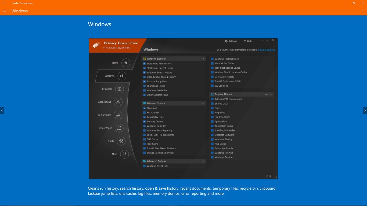Click the Home sidebar icon
The height and width of the screenshot is (206, 367).
point(126,63)
